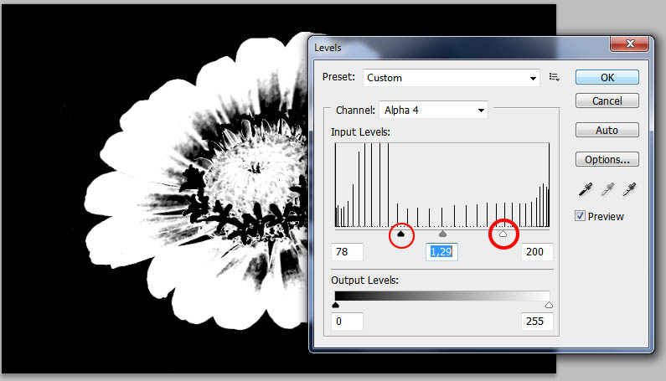Click the Auto button
Viewport: 666px width, 381px height.
(x=607, y=130)
